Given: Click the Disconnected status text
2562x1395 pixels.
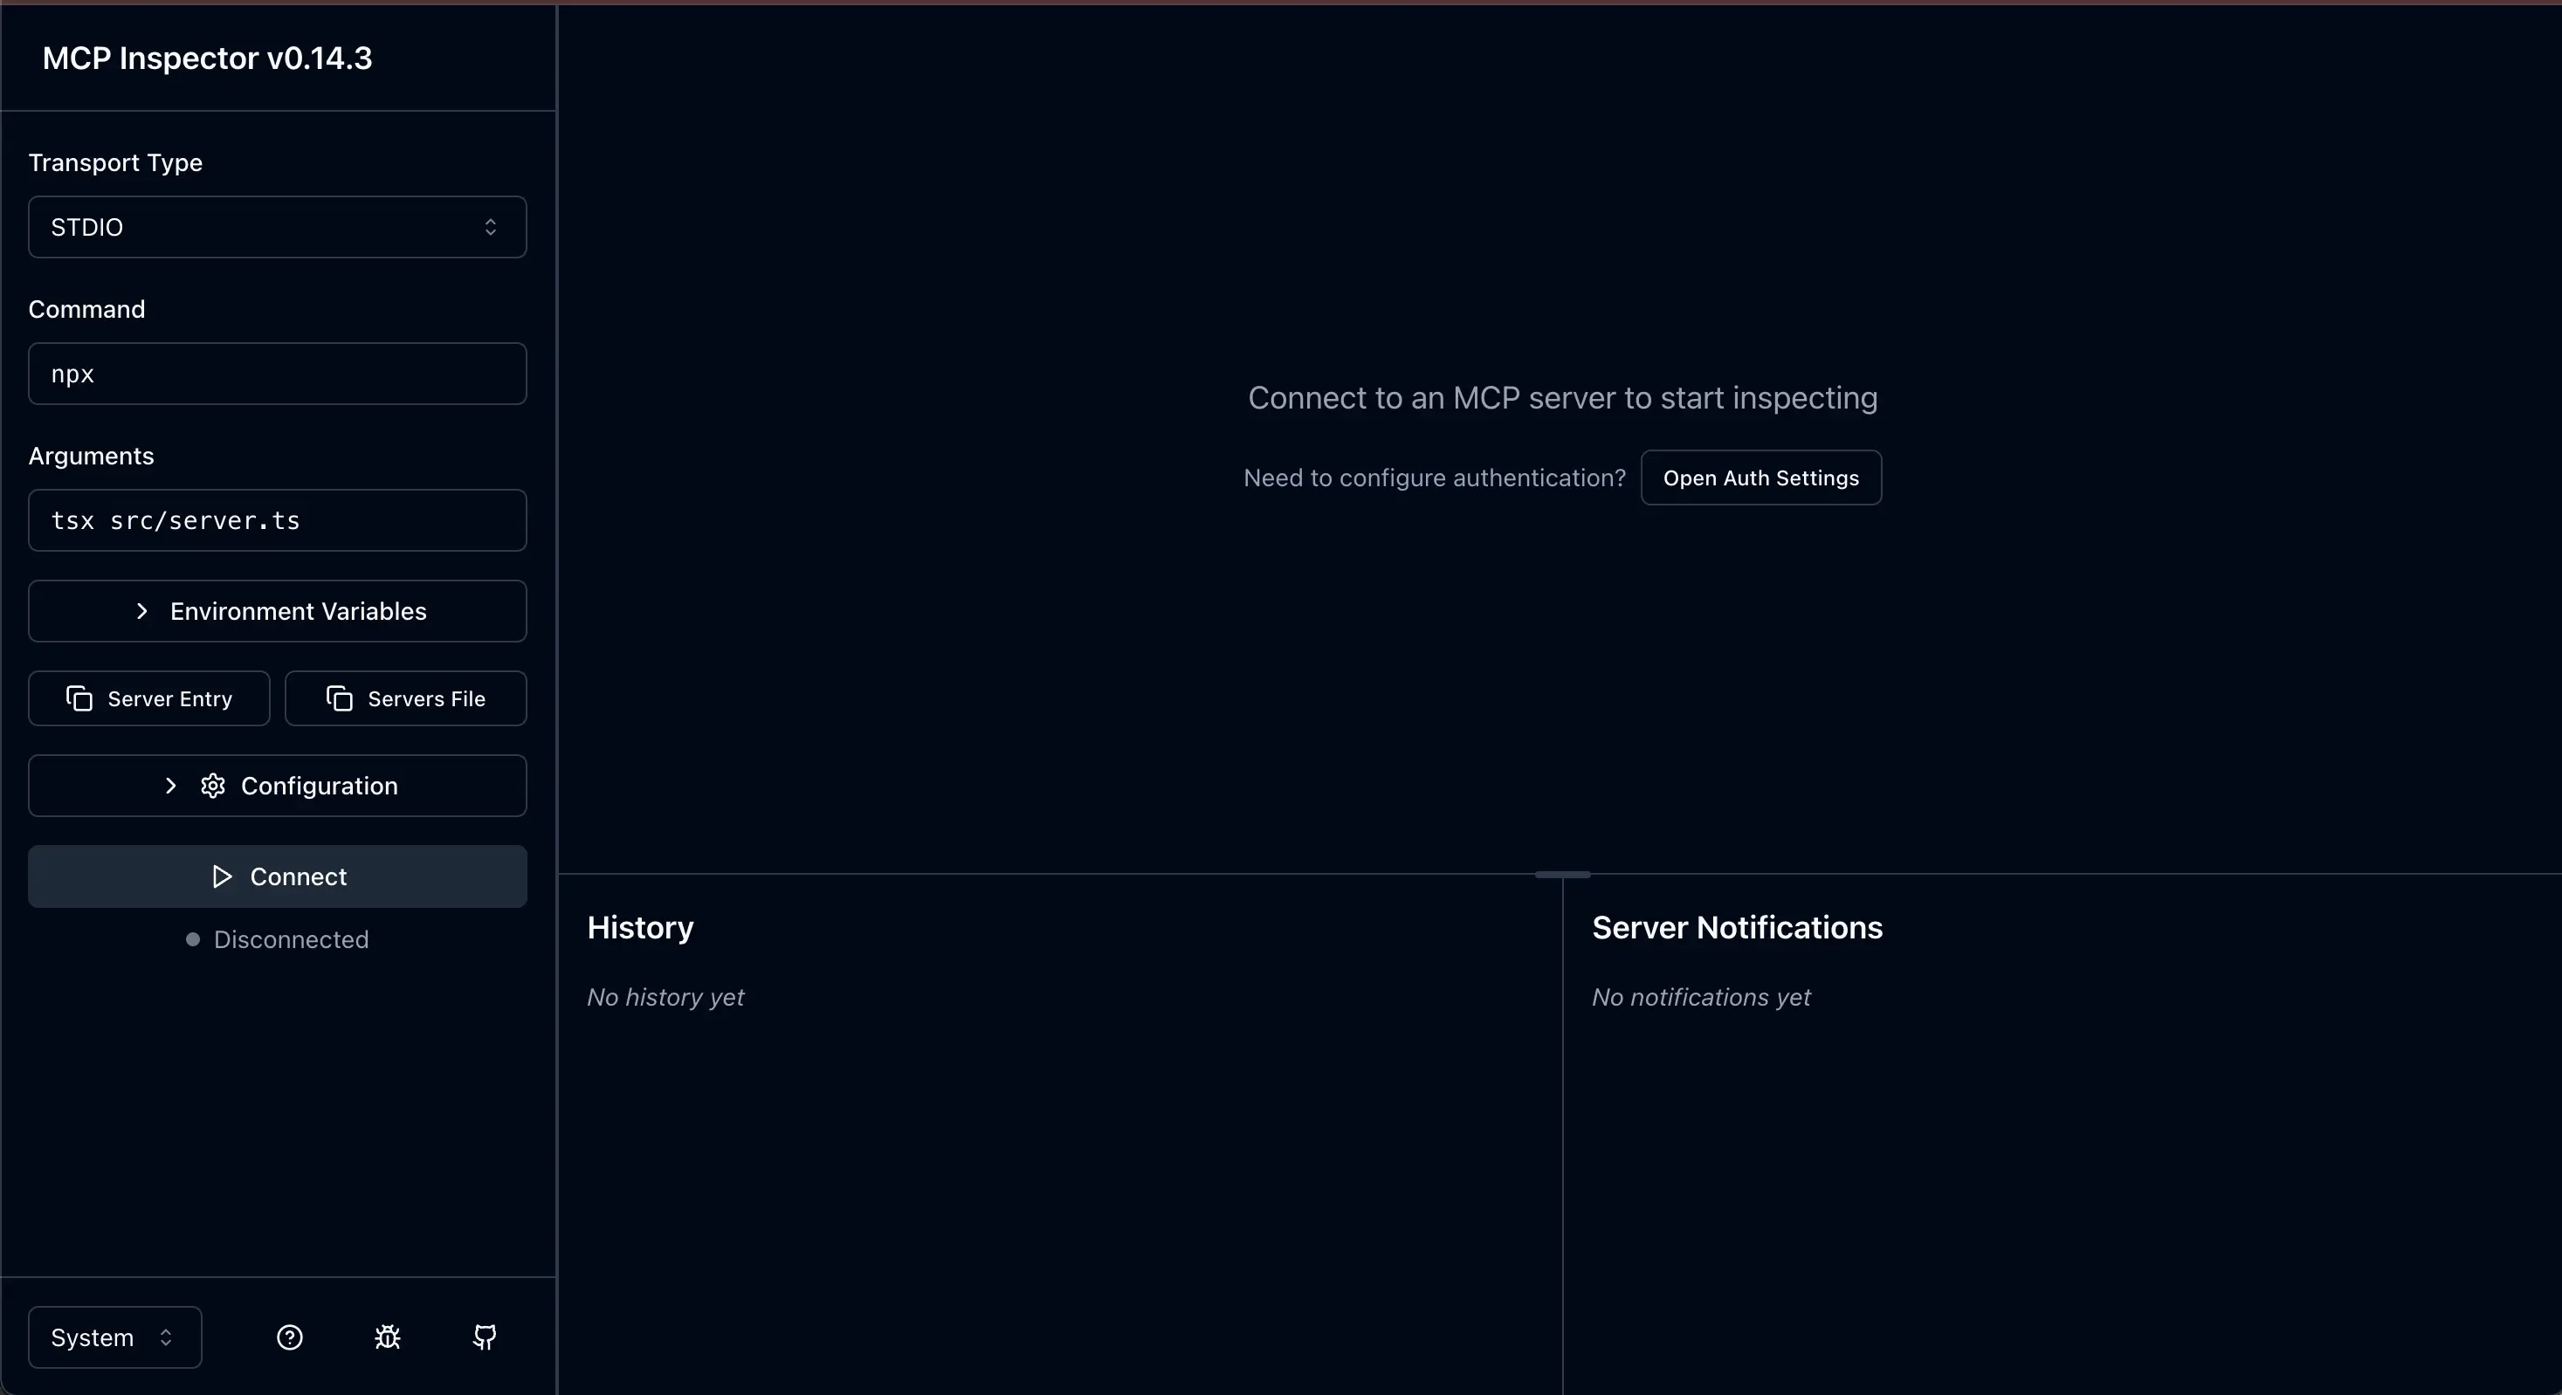Looking at the screenshot, I should click(x=291, y=939).
